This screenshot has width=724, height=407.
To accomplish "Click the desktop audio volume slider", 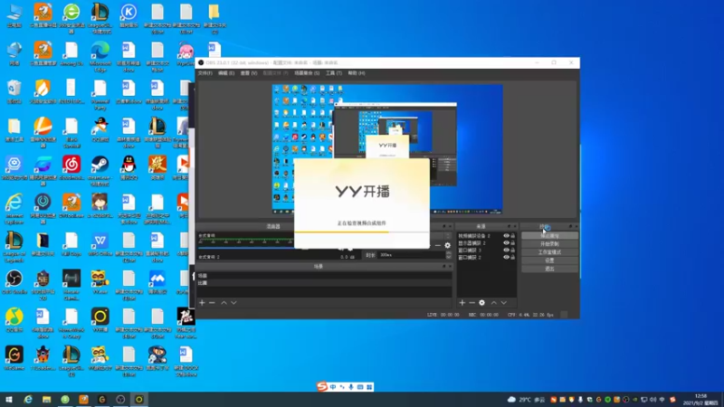I will (246, 247).
